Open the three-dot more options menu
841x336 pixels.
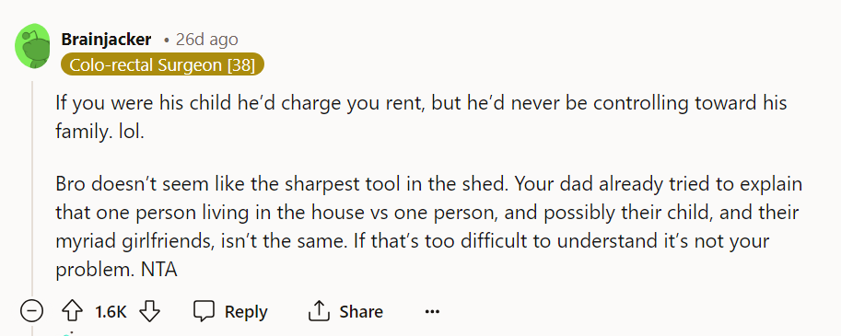click(x=432, y=311)
